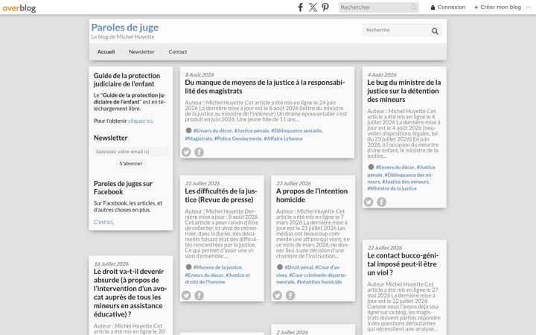
Task: Open the Accueil tab
Action: coord(106,51)
